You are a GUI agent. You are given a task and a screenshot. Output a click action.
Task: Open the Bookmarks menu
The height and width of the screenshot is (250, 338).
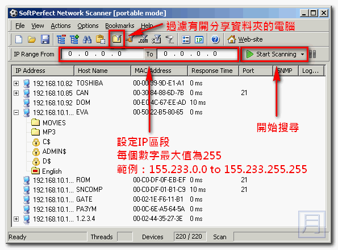120,26
